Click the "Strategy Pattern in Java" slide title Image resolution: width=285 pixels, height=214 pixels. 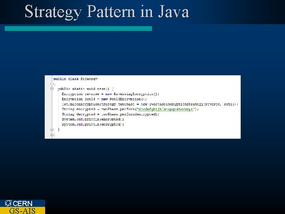click(107, 12)
